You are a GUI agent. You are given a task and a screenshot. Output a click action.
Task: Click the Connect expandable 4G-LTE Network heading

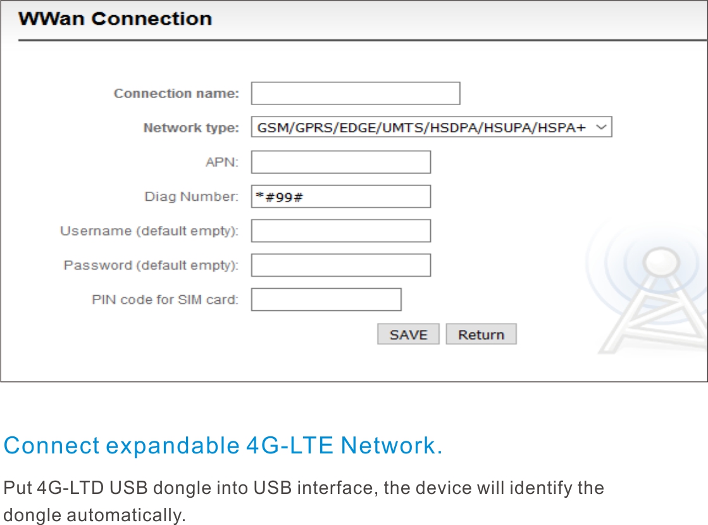pos(223,446)
